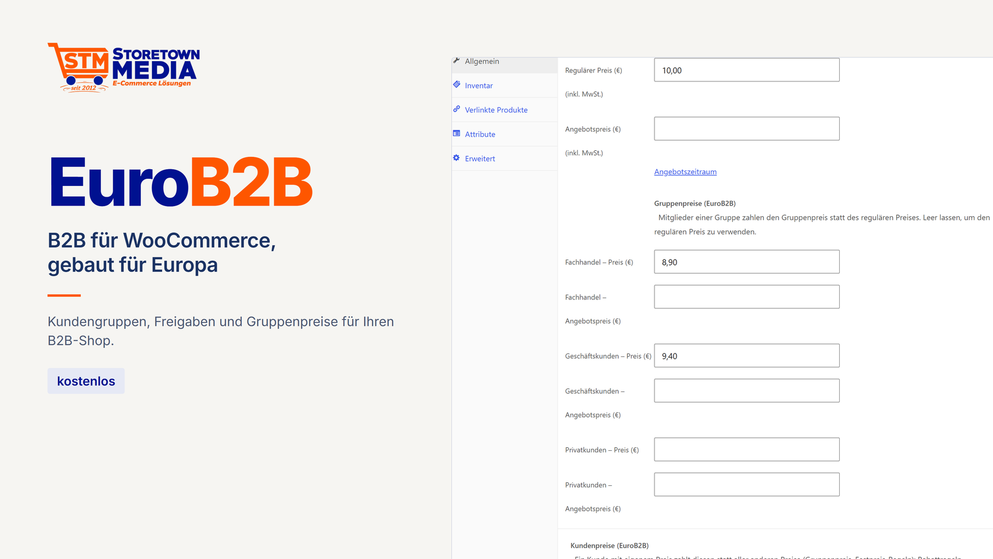This screenshot has width=993, height=559.
Task: Click the Privatkunden – Preis input
Action: pos(747,450)
